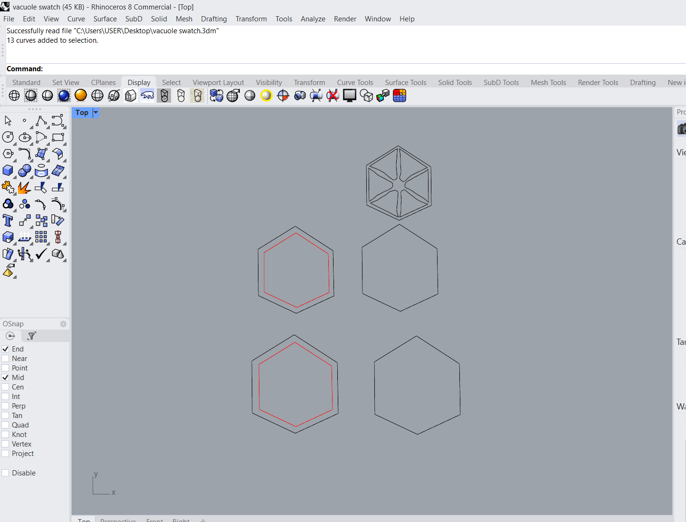Tick the Disable osnap checkbox
The height and width of the screenshot is (522, 686).
tap(6, 473)
